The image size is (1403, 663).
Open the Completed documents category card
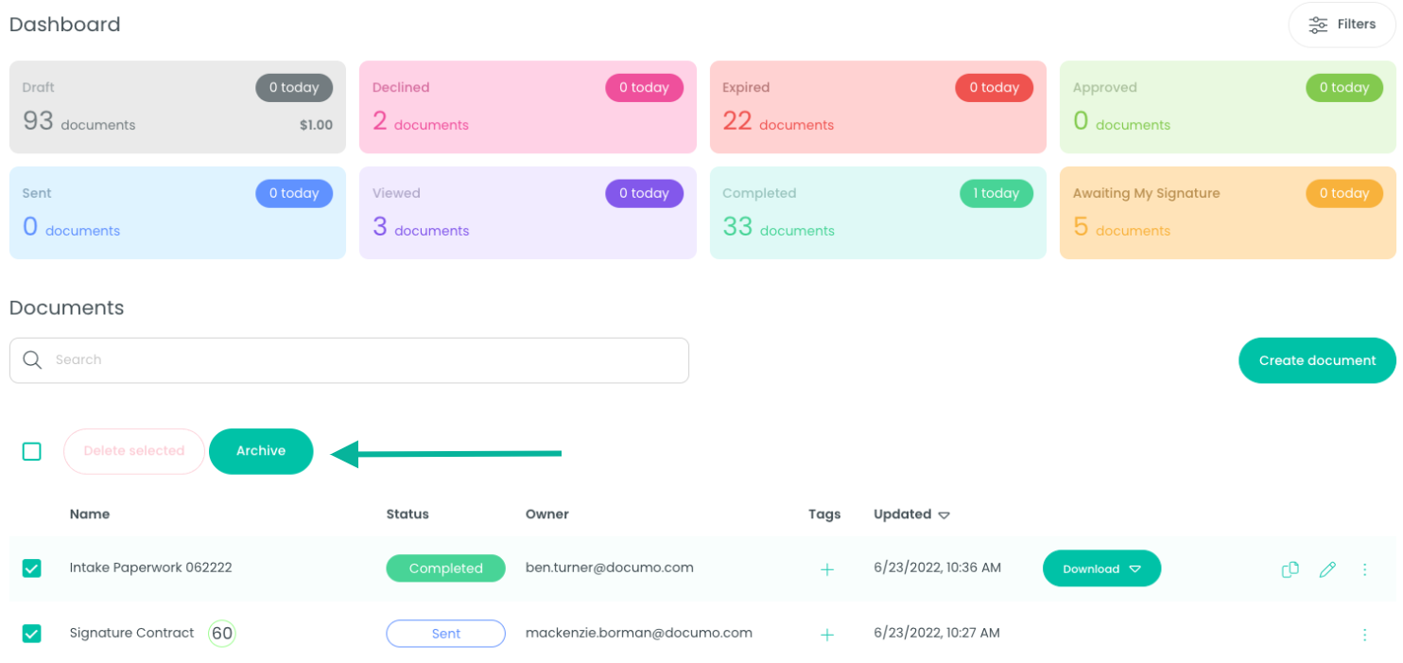pos(877,212)
